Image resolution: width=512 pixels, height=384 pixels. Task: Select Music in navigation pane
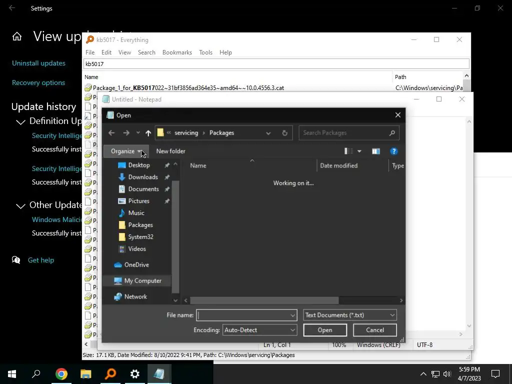coord(136,213)
